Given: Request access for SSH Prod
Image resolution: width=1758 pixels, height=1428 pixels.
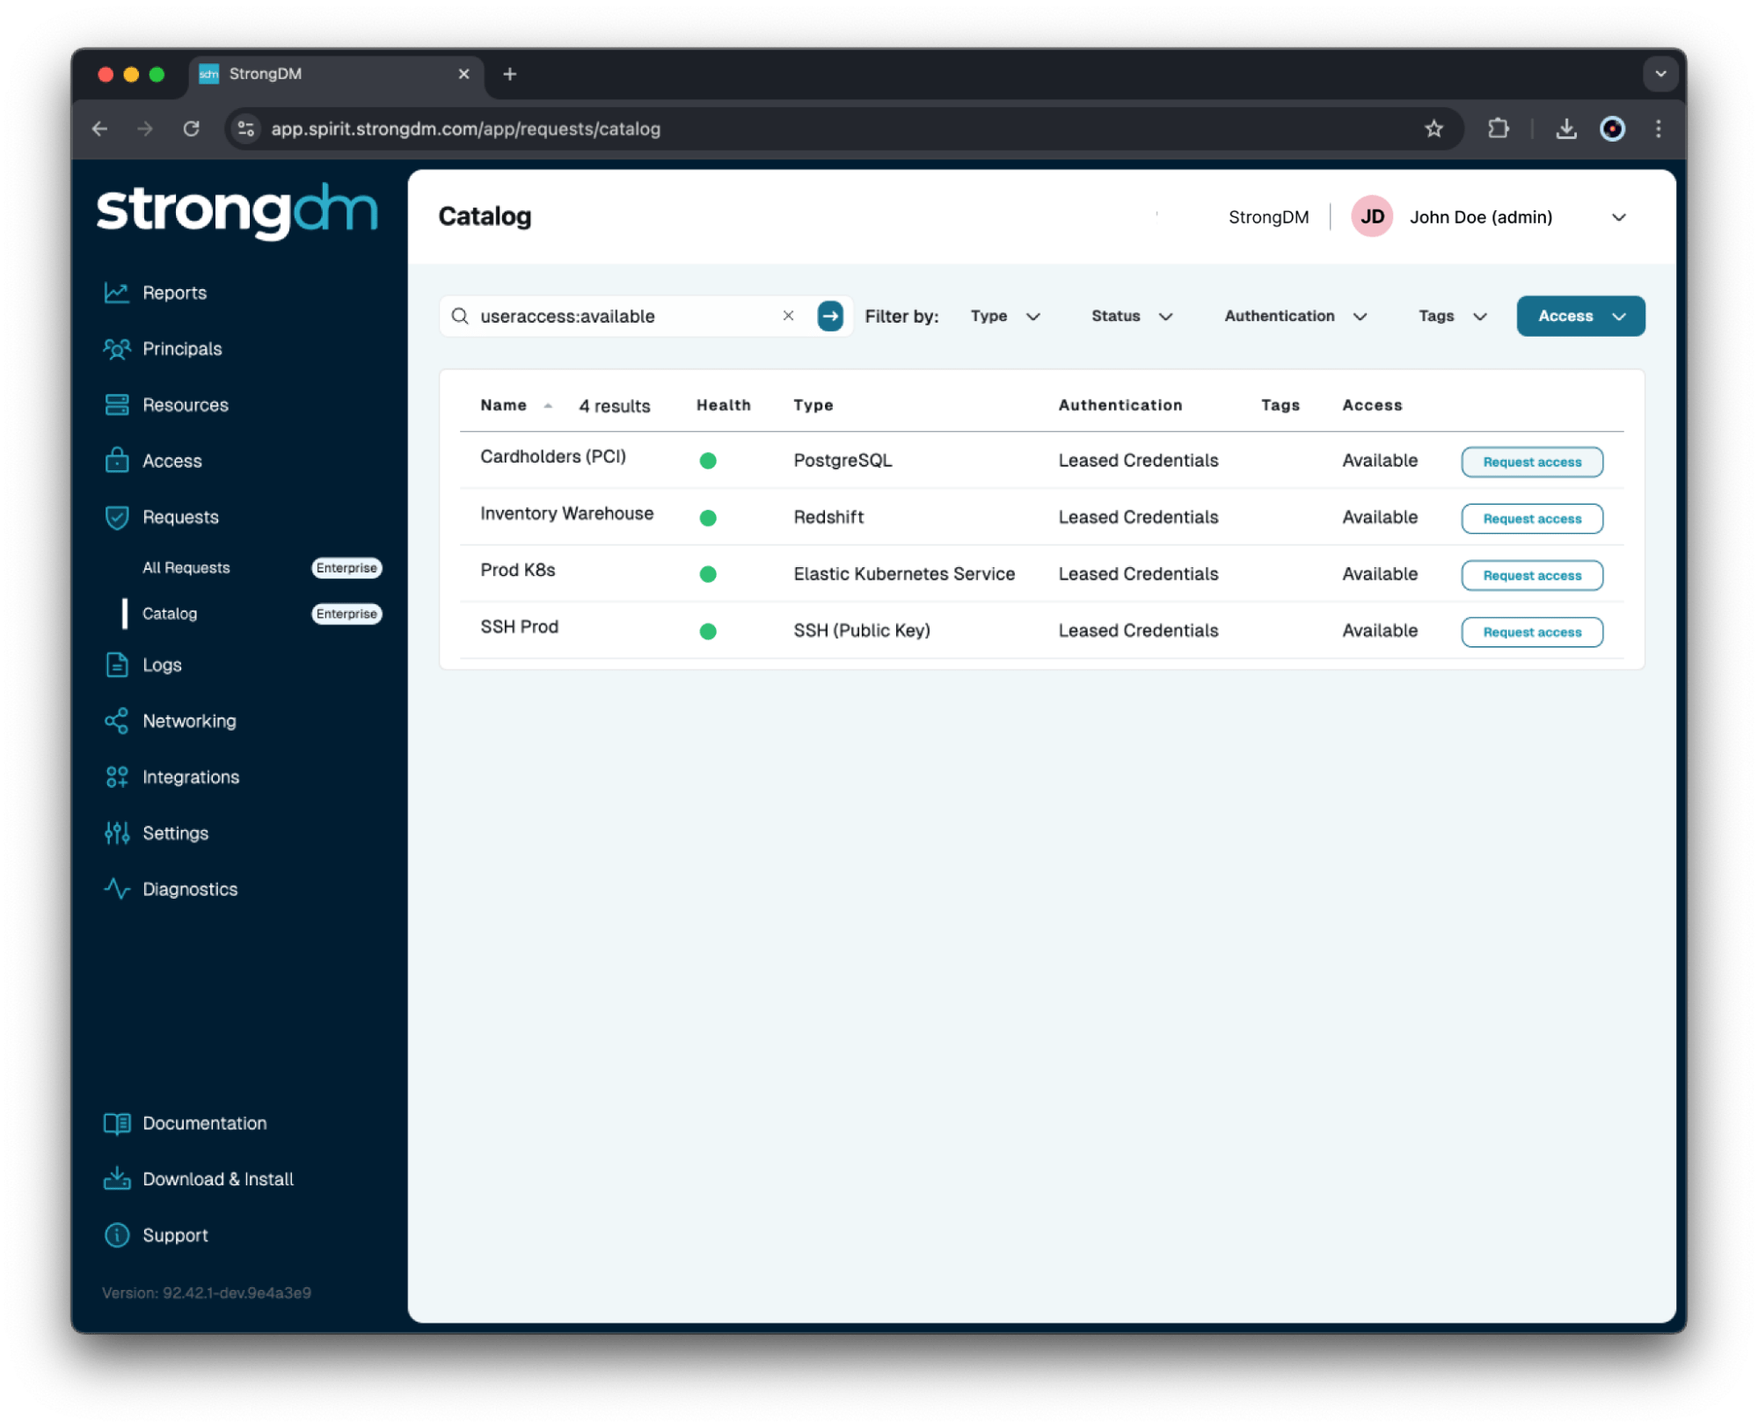Looking at the screenshot, I should (x=1531, y=631).
